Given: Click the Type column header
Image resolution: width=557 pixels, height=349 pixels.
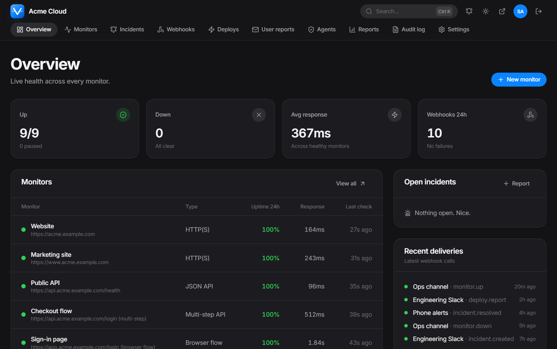Looking at the screenshot, I should click(191, 207).
